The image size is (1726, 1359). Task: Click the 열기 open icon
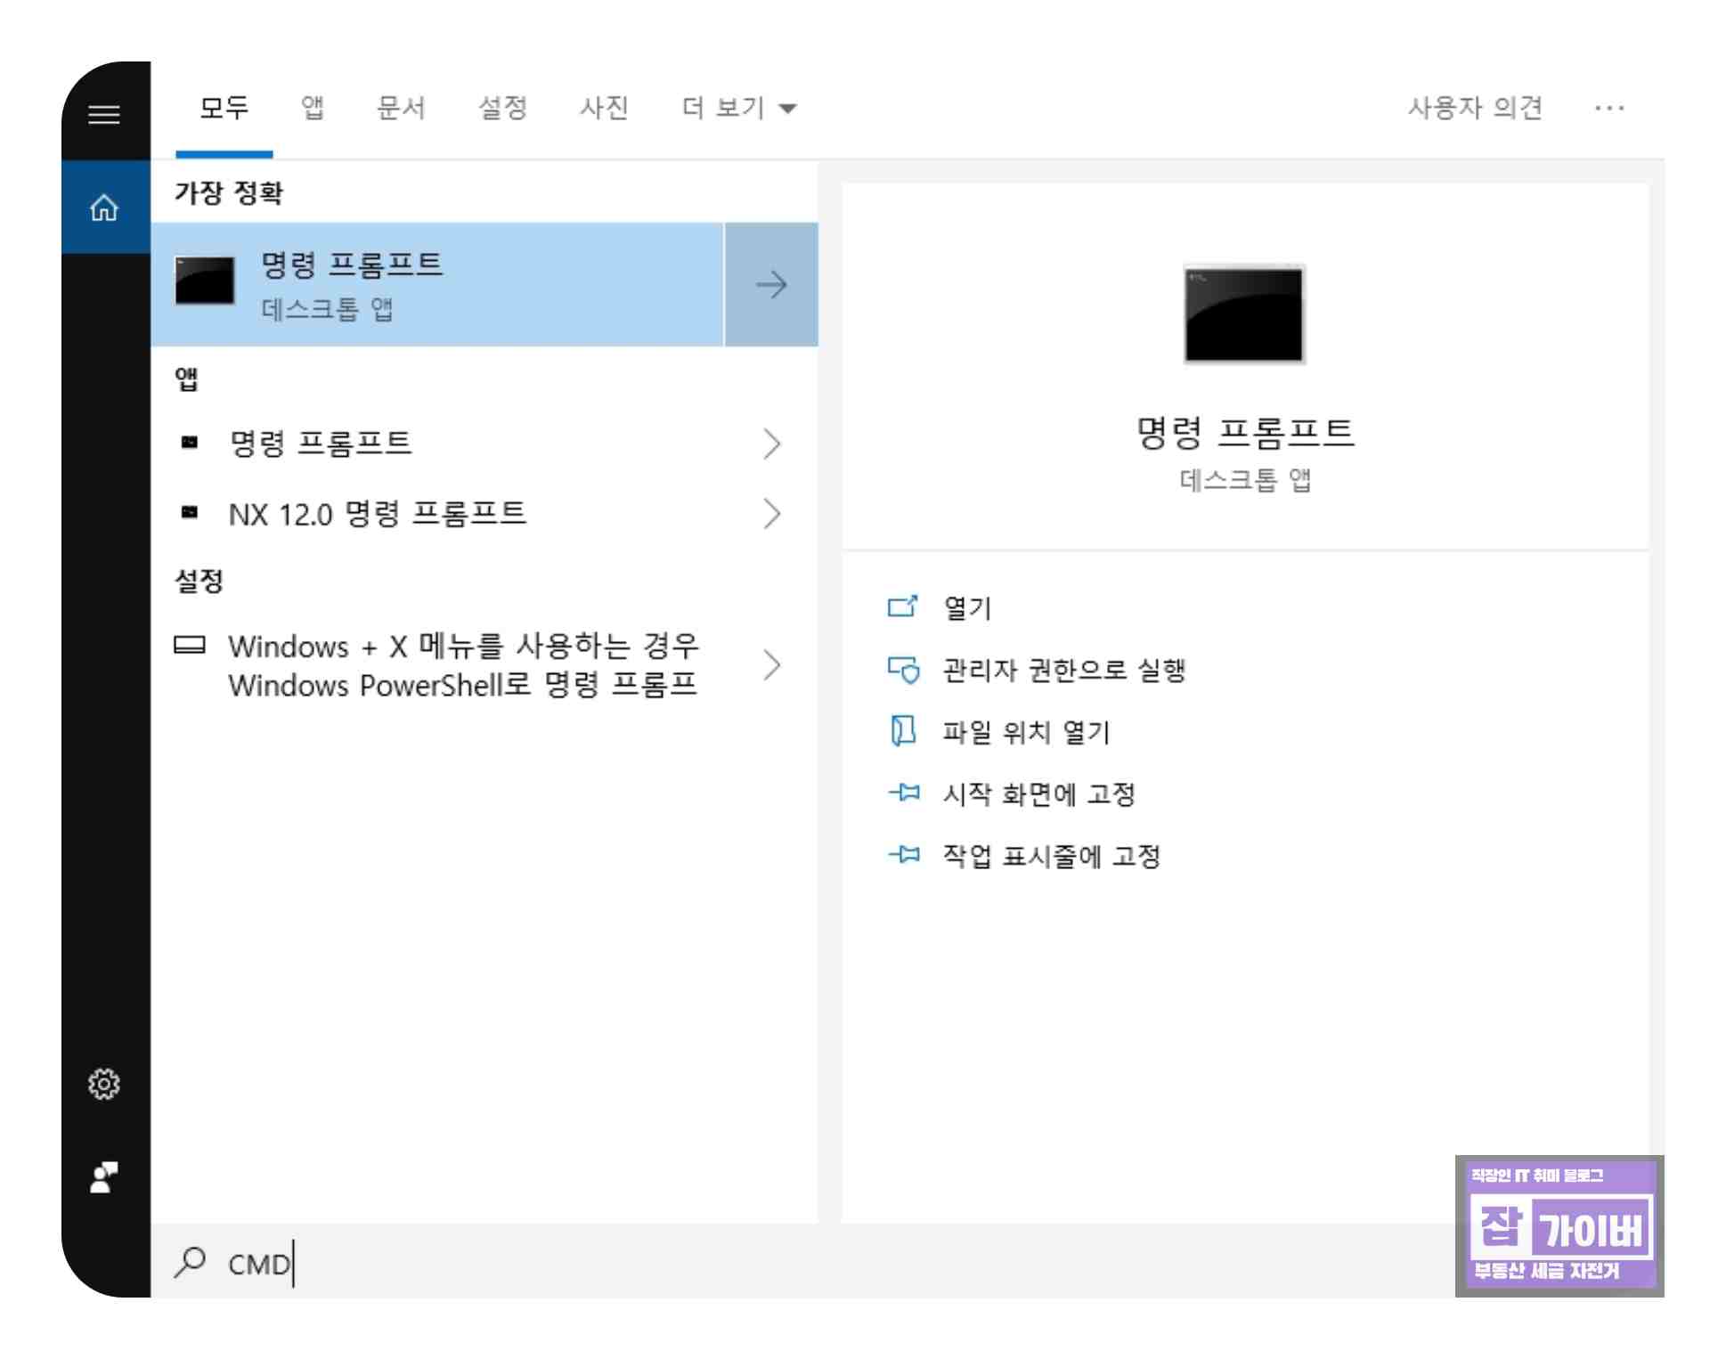click(902, 607)
